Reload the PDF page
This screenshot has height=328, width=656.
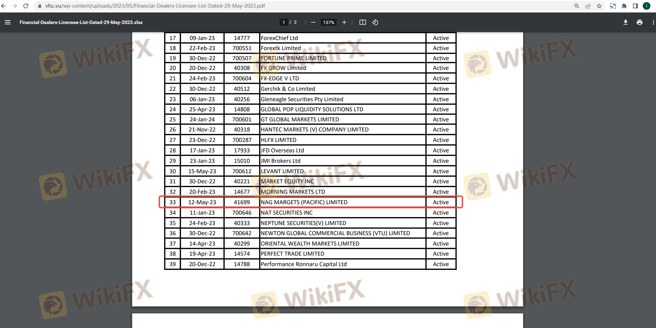point(26,6)
